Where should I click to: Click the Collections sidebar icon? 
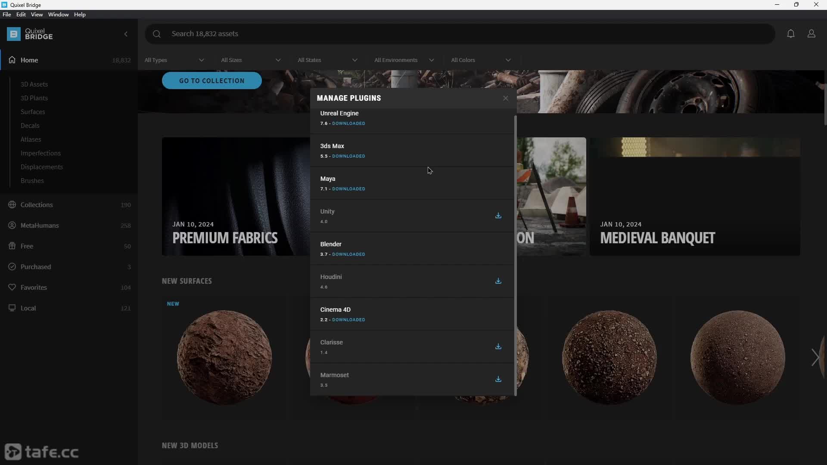[x=12, y=204]
